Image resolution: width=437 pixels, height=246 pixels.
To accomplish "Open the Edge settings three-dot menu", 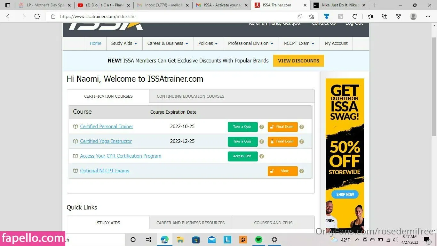I will pos(428,16).
